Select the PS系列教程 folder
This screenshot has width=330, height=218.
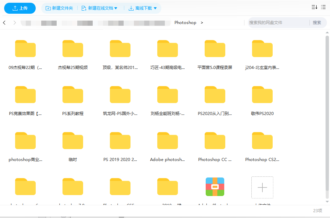[73, 101]
